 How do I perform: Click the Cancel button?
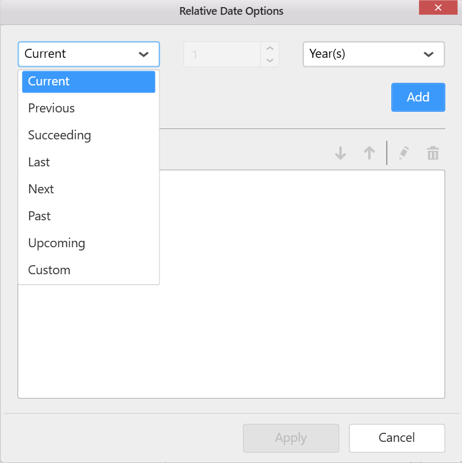coord(396,438)
